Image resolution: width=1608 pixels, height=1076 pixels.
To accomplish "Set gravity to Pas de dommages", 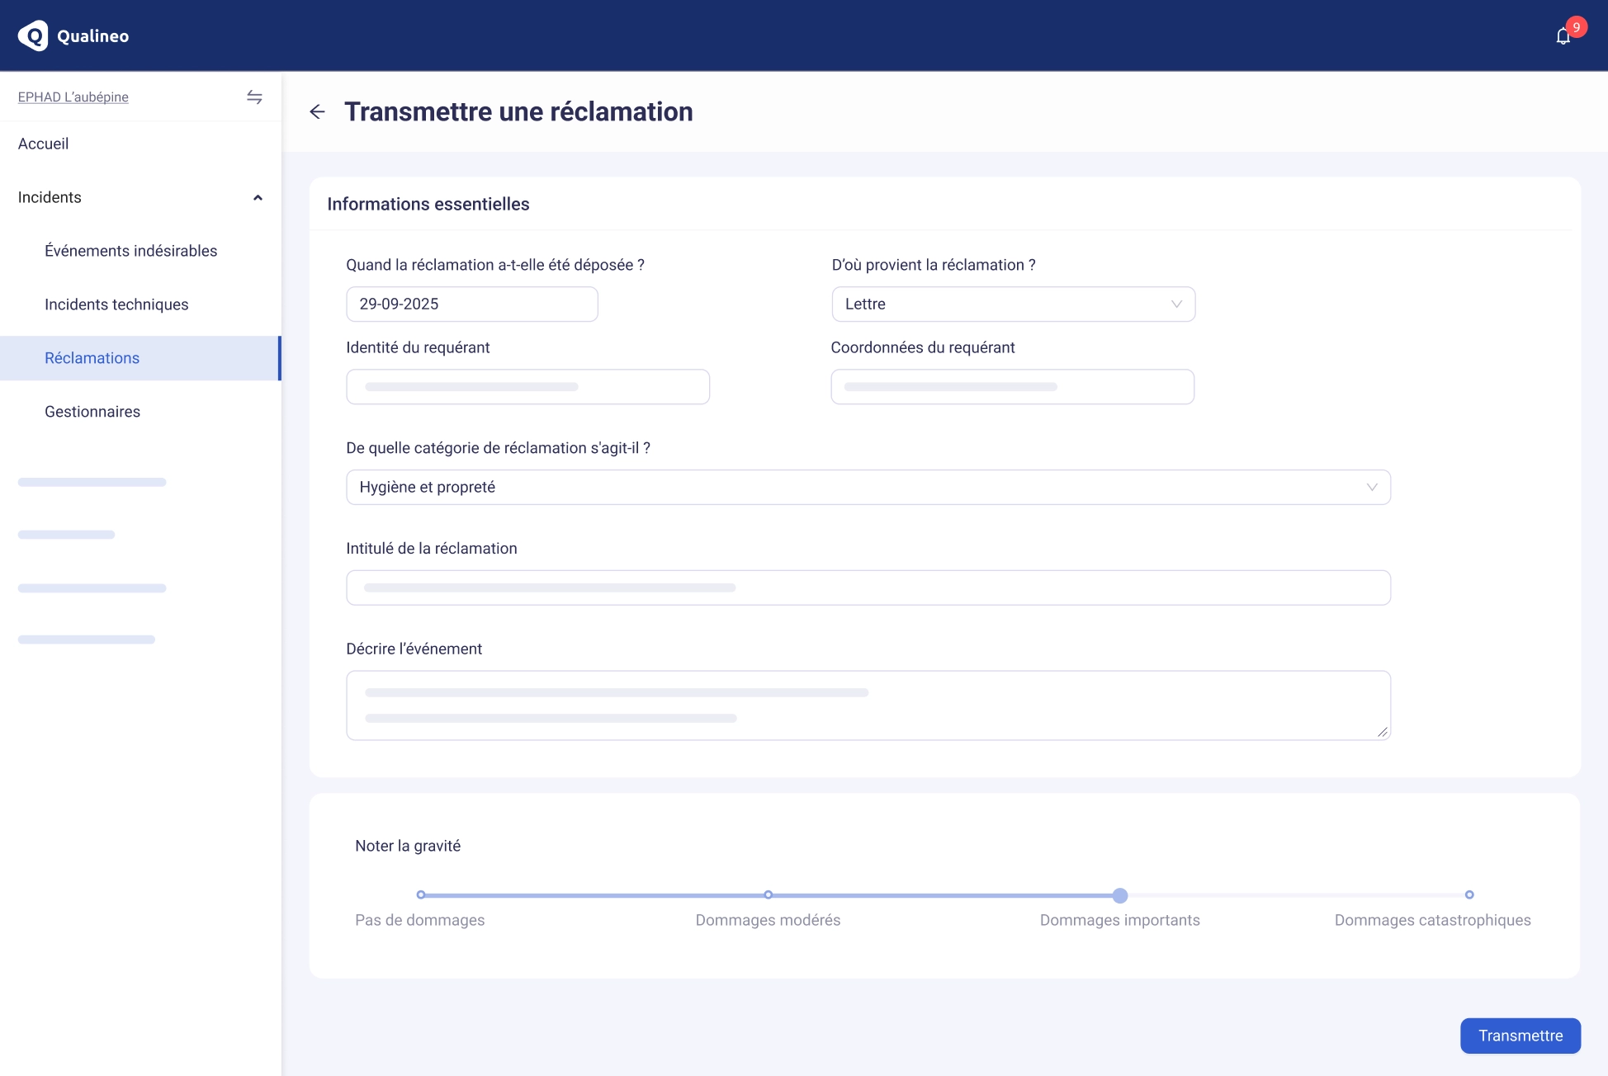I will [x=421, y=895].
